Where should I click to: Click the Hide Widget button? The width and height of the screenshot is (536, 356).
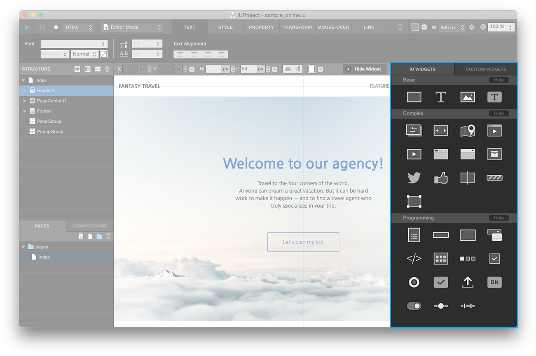point(365,69)
